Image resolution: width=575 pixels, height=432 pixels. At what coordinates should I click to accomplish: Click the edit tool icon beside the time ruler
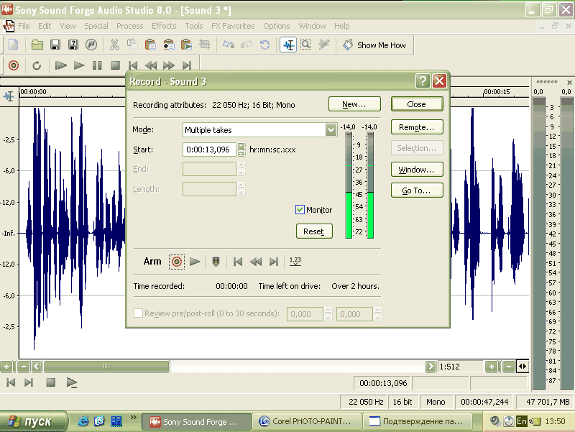(x=9, y=96)
